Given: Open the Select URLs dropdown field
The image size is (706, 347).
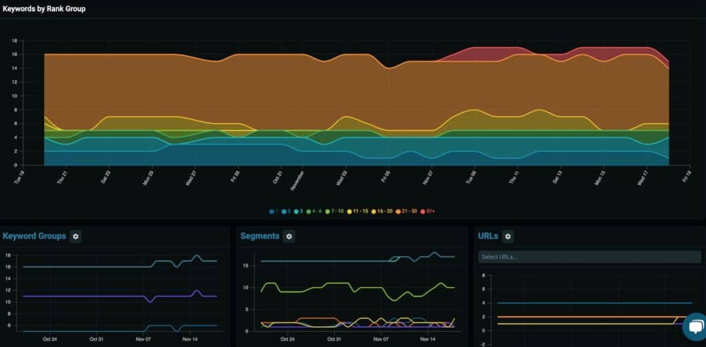Looking at the screenshot, I should 589,257.
